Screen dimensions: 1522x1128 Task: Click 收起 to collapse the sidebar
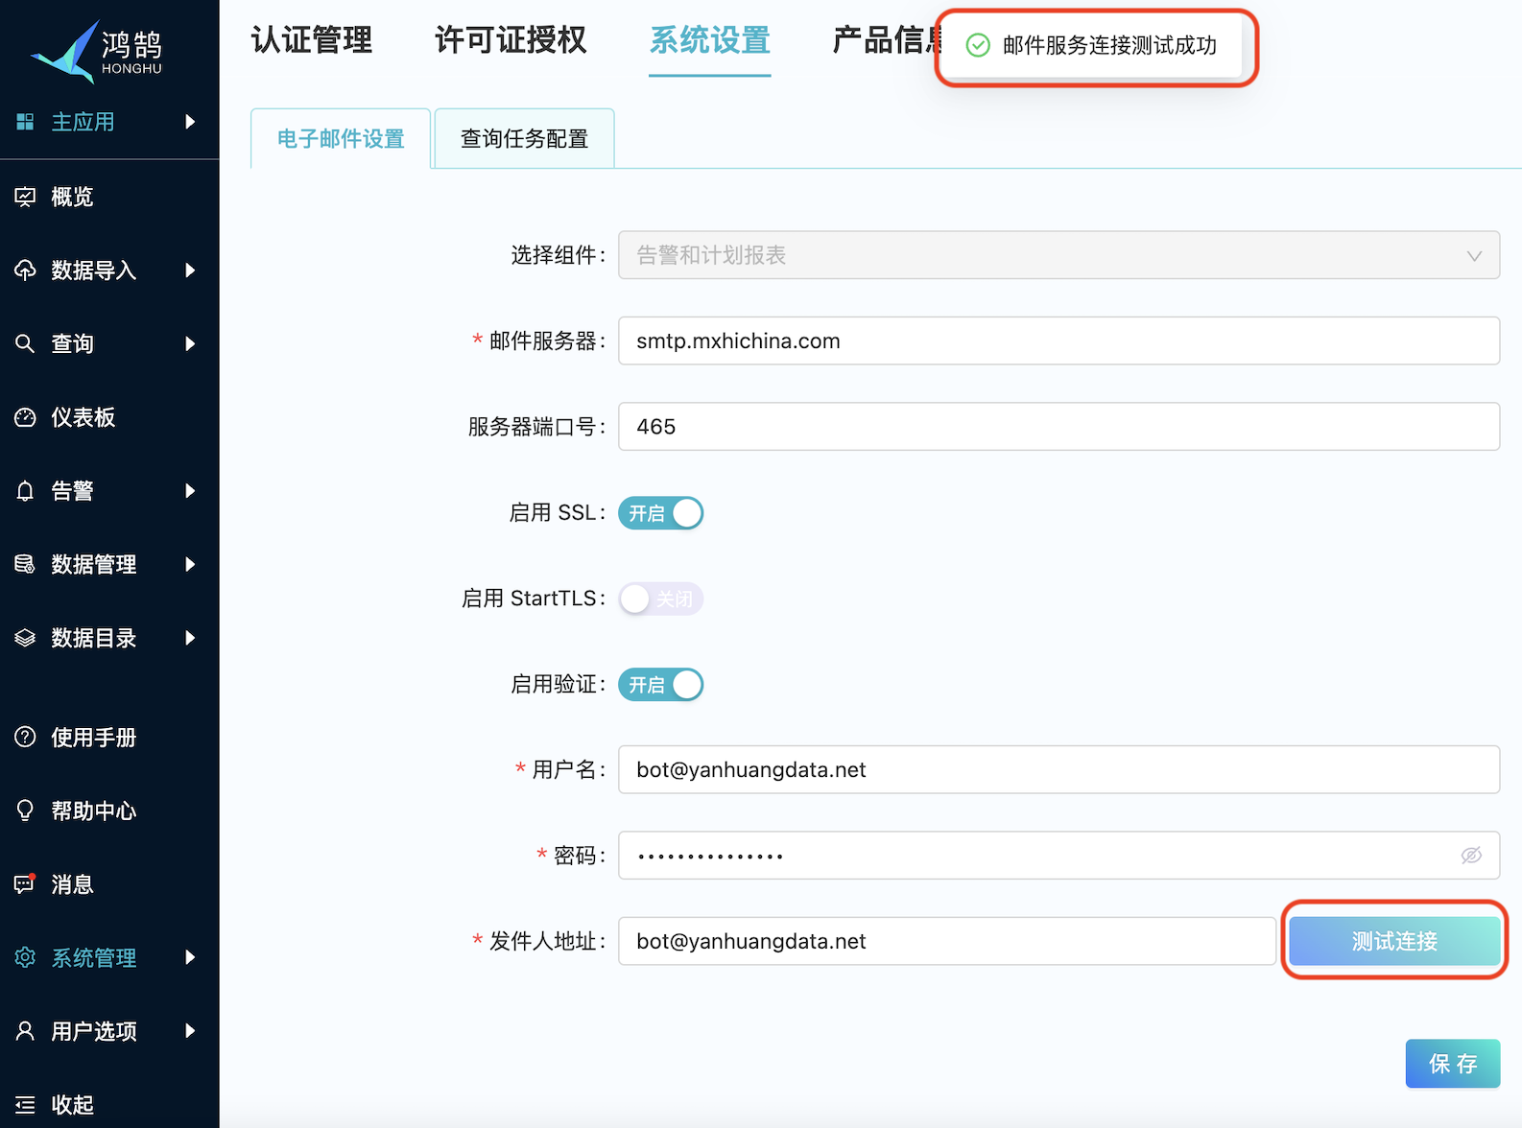[72, 1104]
